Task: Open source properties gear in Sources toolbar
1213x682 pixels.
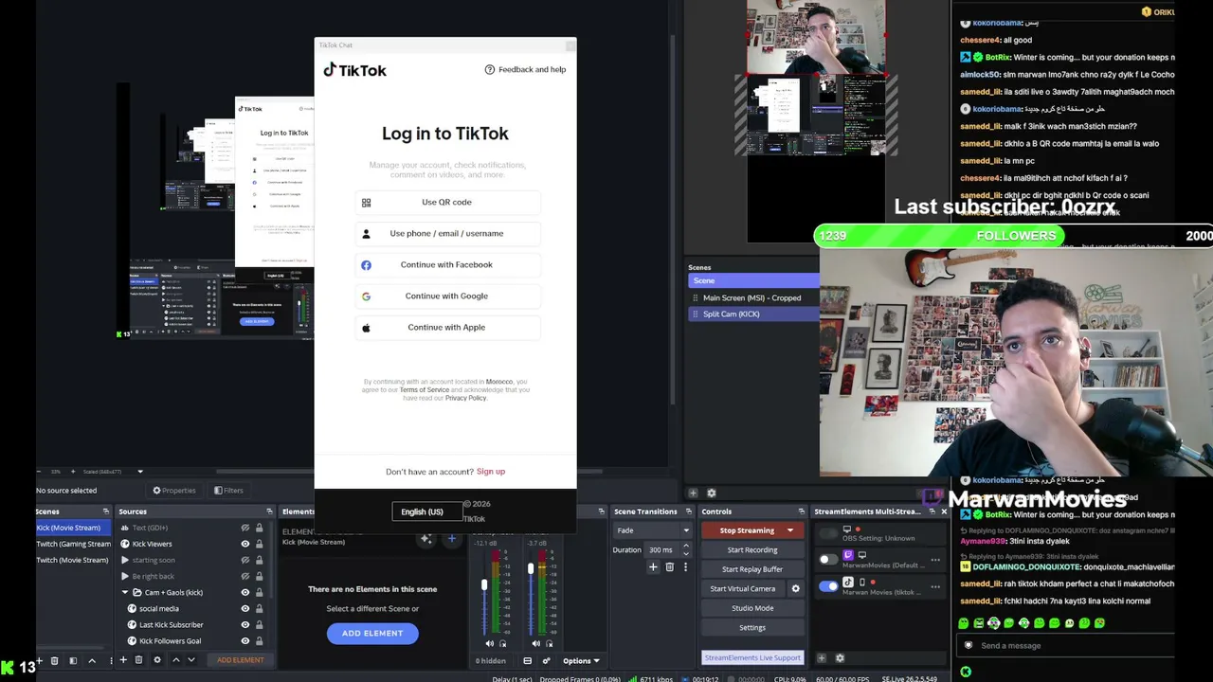Action: tap(157, 660)
